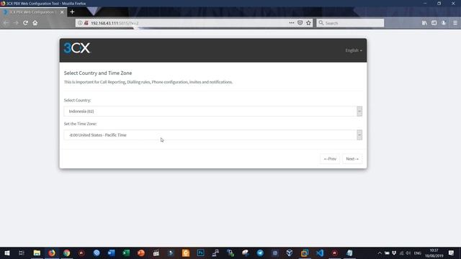
Task: Open a new browser tab
Action: click(72, 12)
